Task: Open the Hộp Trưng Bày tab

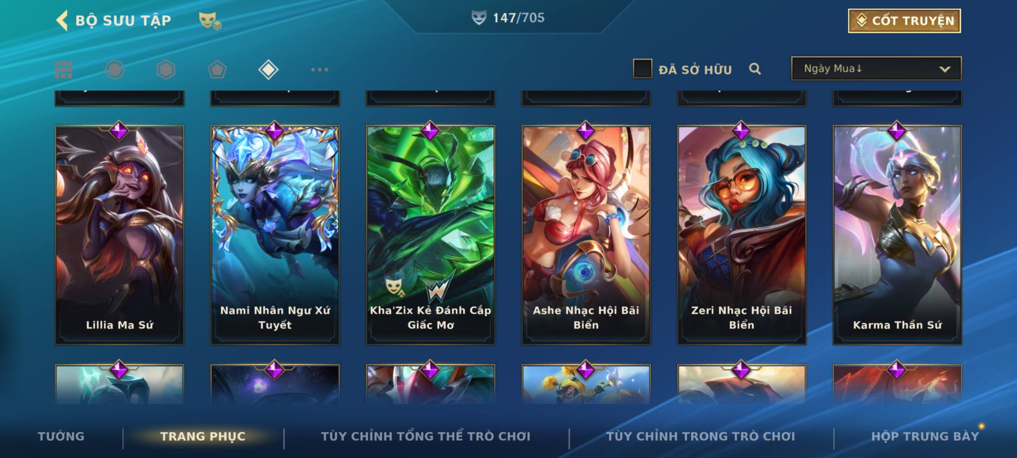Action: [925, 436]
